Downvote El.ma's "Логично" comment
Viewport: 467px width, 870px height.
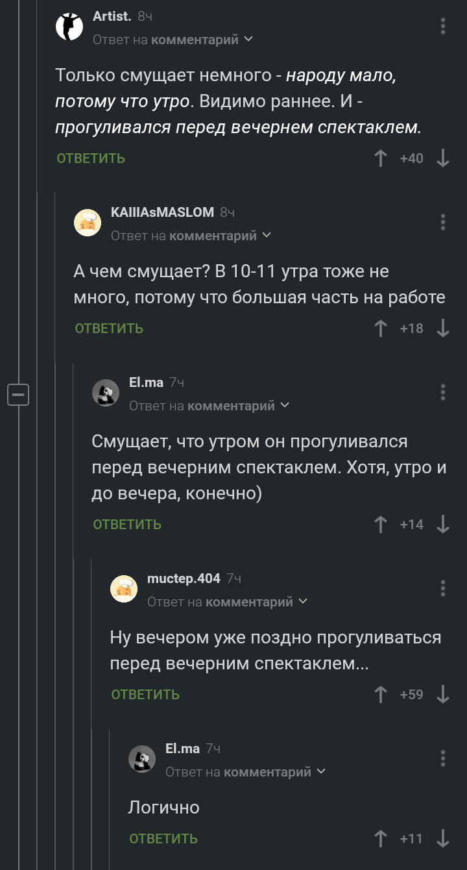(443, 839)
